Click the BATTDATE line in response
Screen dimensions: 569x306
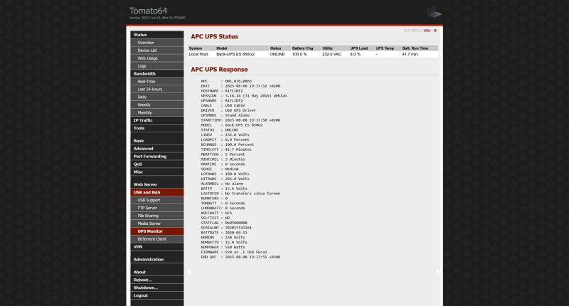pyautogui.click(x=224, y=233)
